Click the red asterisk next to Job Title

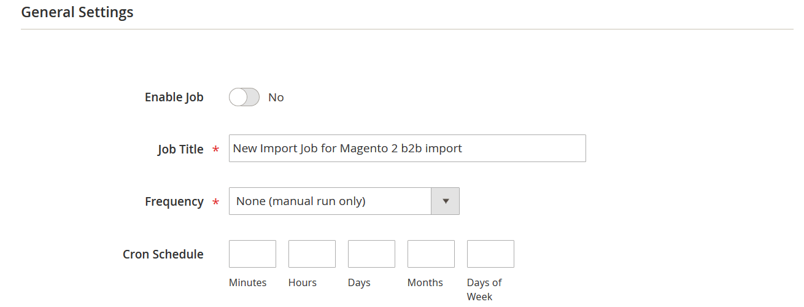click(215, 149)
